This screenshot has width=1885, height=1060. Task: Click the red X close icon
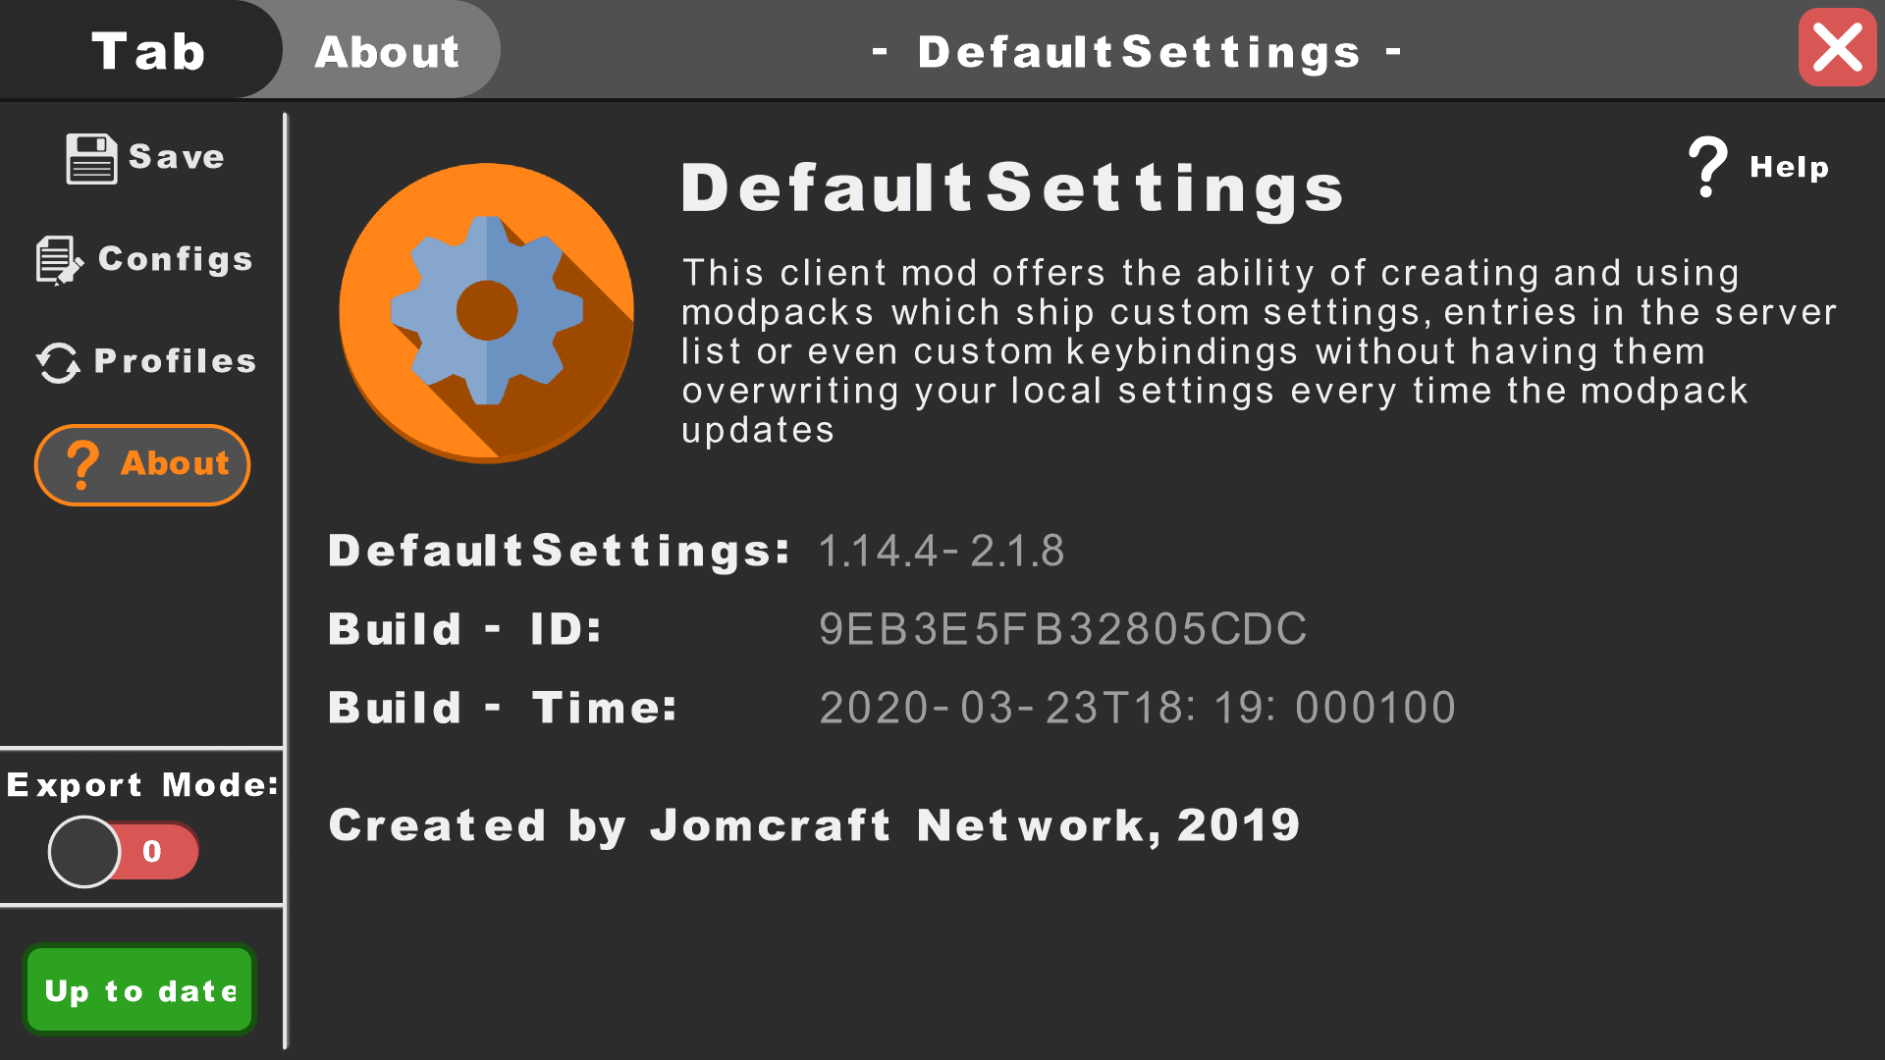(x=1837, y=48)
